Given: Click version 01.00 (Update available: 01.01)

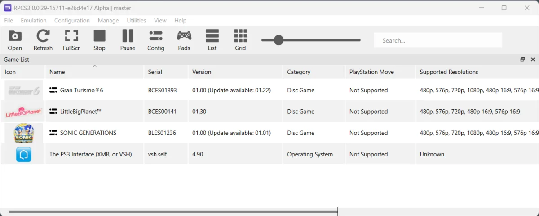Looking at the screenshot, I should pos(231,133).
